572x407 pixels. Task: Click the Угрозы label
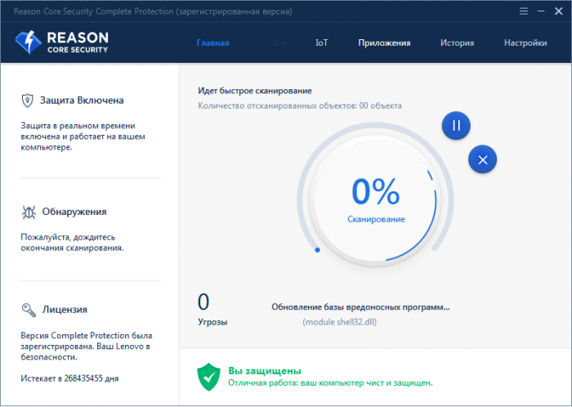pos(212,322)
